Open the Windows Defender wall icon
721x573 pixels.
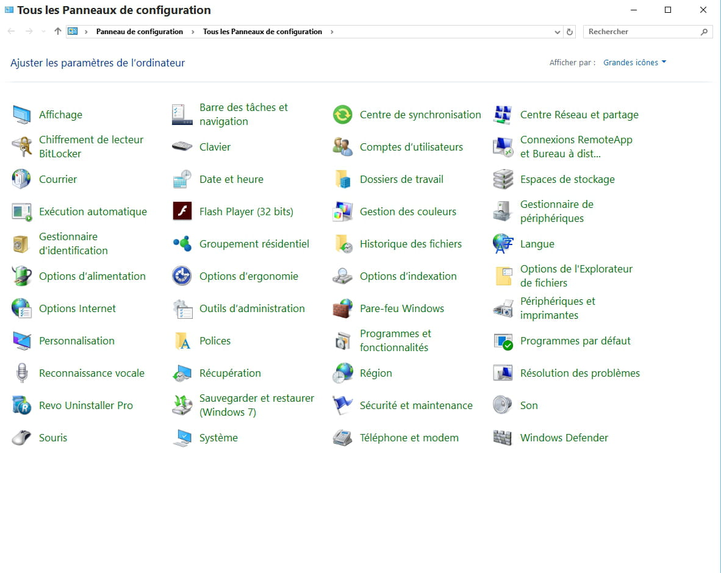(503, 438)
